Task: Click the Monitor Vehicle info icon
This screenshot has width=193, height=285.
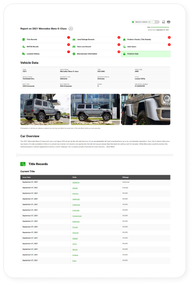Action: pyautogui.click(x=149, y=22)
